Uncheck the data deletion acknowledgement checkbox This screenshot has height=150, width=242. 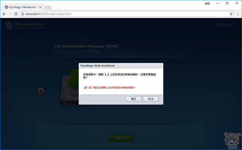(x=85, y=88)
